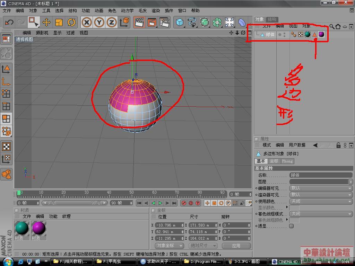This screenshot has height=266, width=355.
Task: Toggle the Y axis lock
Action: coord(99,23)
